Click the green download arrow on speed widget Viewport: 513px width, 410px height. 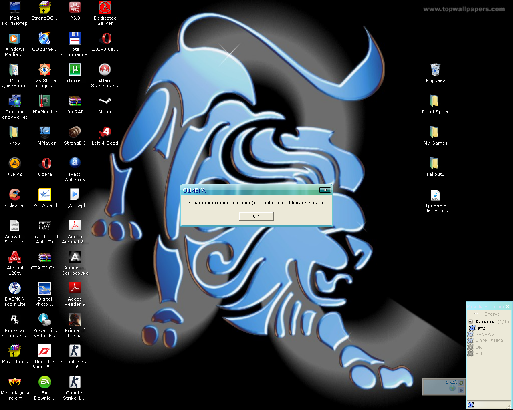(461, 383)
